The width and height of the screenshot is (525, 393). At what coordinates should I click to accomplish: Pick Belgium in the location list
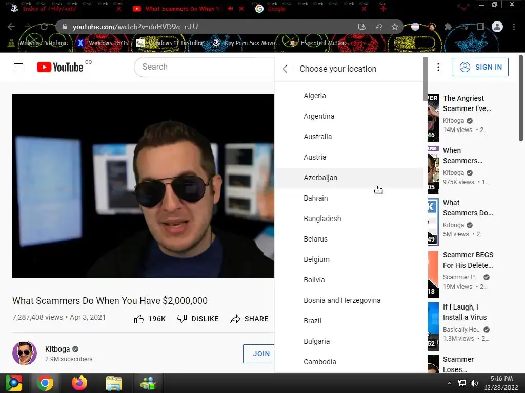pyautogui.click(x=349, y=259)
